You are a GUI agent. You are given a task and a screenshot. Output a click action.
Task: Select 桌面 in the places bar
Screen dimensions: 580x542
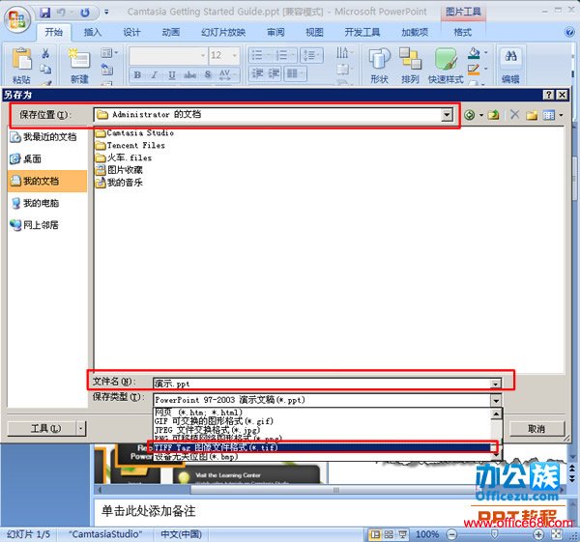coord(26,159)
